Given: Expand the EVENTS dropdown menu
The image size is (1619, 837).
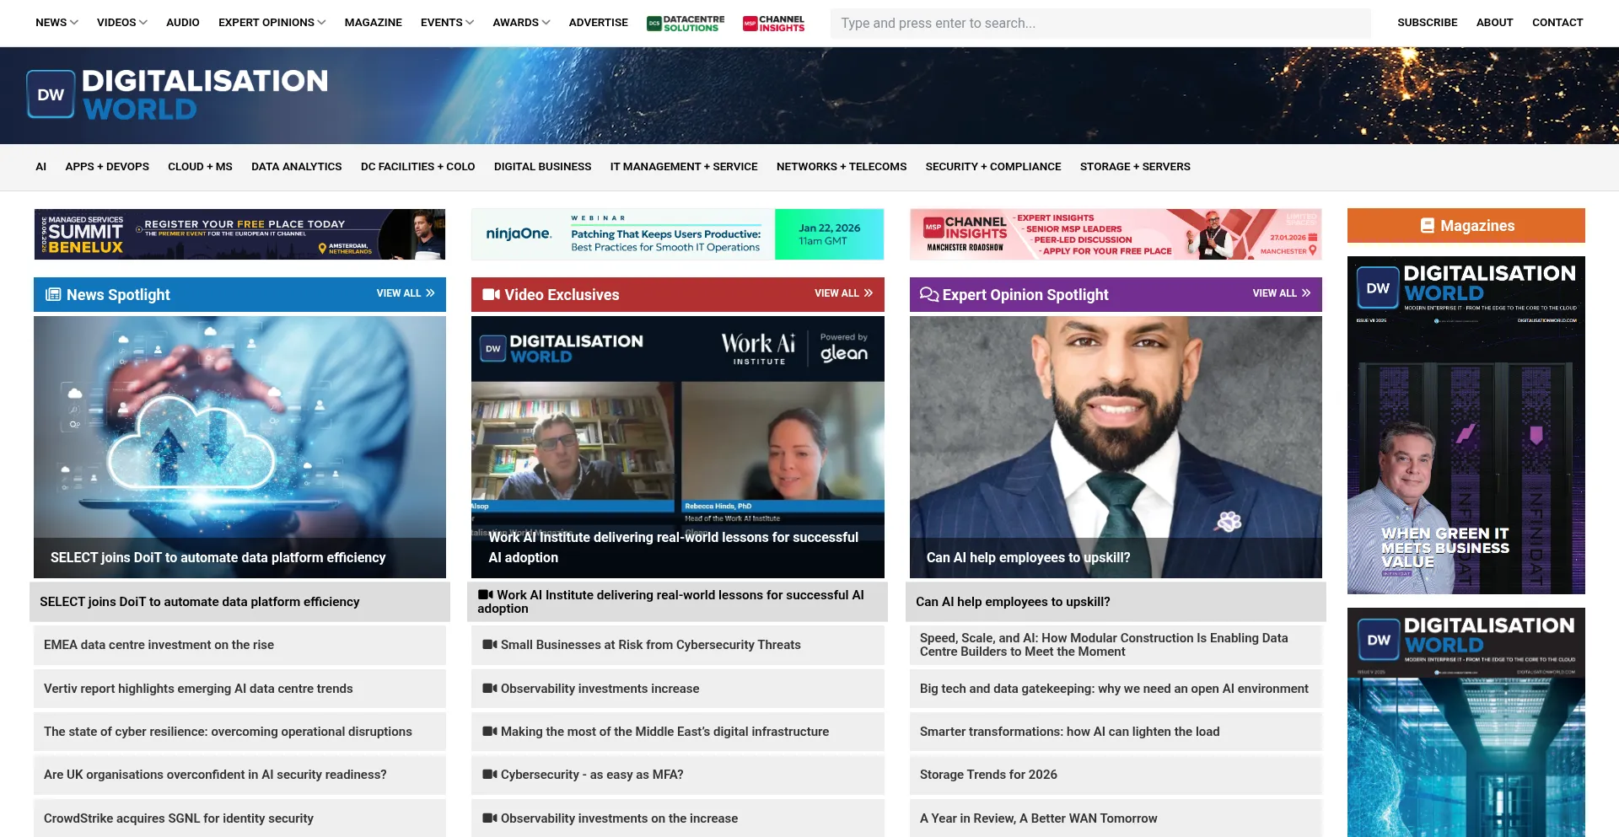Looking at the screenshot, I should coord(442,23).
